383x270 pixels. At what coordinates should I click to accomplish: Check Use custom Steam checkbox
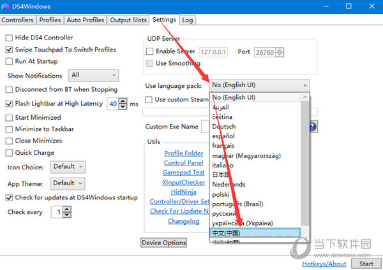[149, 99]
